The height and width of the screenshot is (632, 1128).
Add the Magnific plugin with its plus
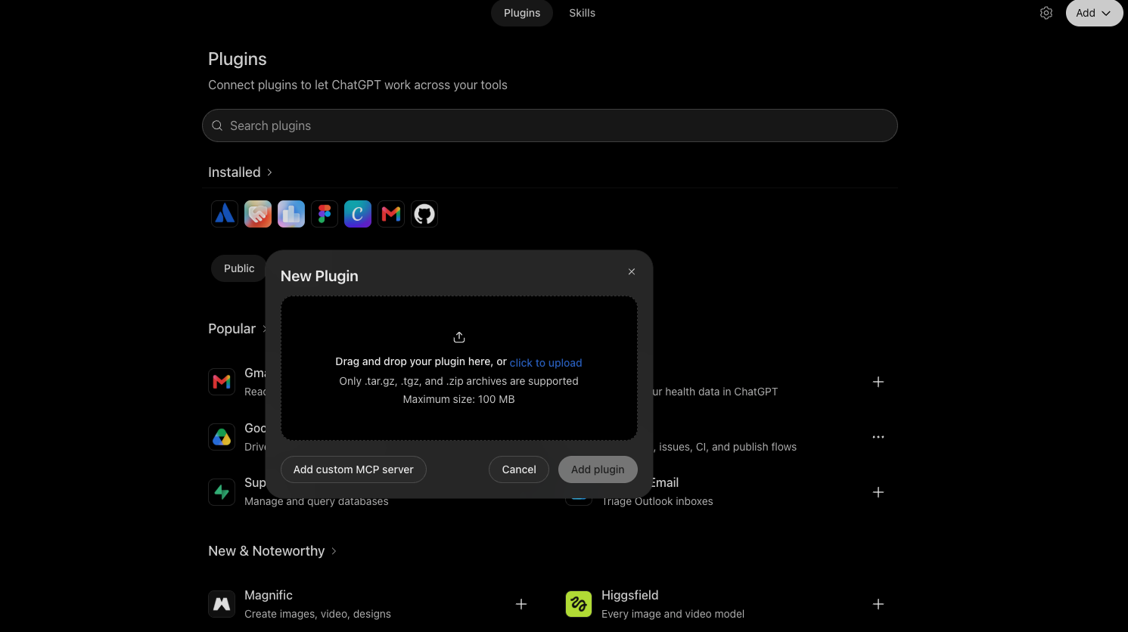coord(521,604)
